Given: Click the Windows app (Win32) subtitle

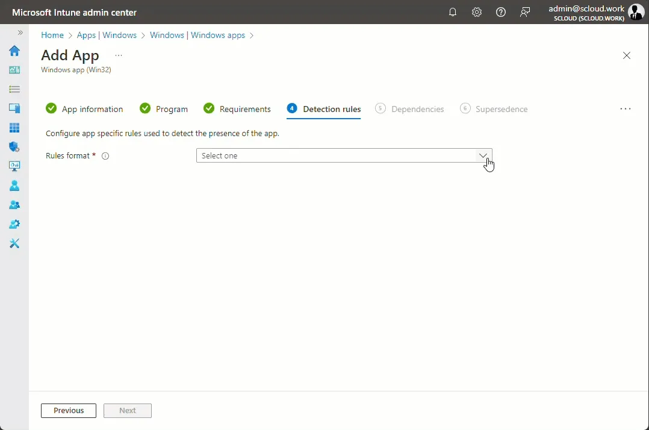Looking at the screenshot, I should coord(76,70).
